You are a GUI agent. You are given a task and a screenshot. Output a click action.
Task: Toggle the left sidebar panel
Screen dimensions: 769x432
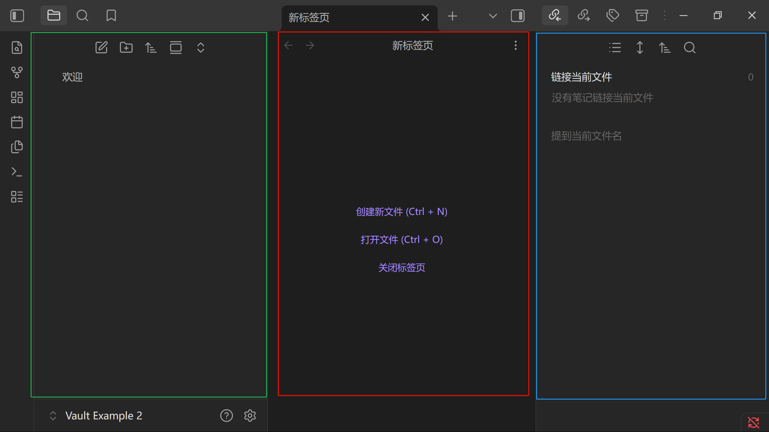17,16
